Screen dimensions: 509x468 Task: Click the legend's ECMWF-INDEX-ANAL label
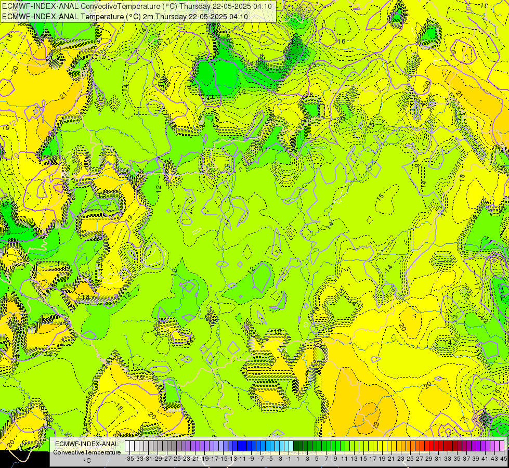coord(87,444)
